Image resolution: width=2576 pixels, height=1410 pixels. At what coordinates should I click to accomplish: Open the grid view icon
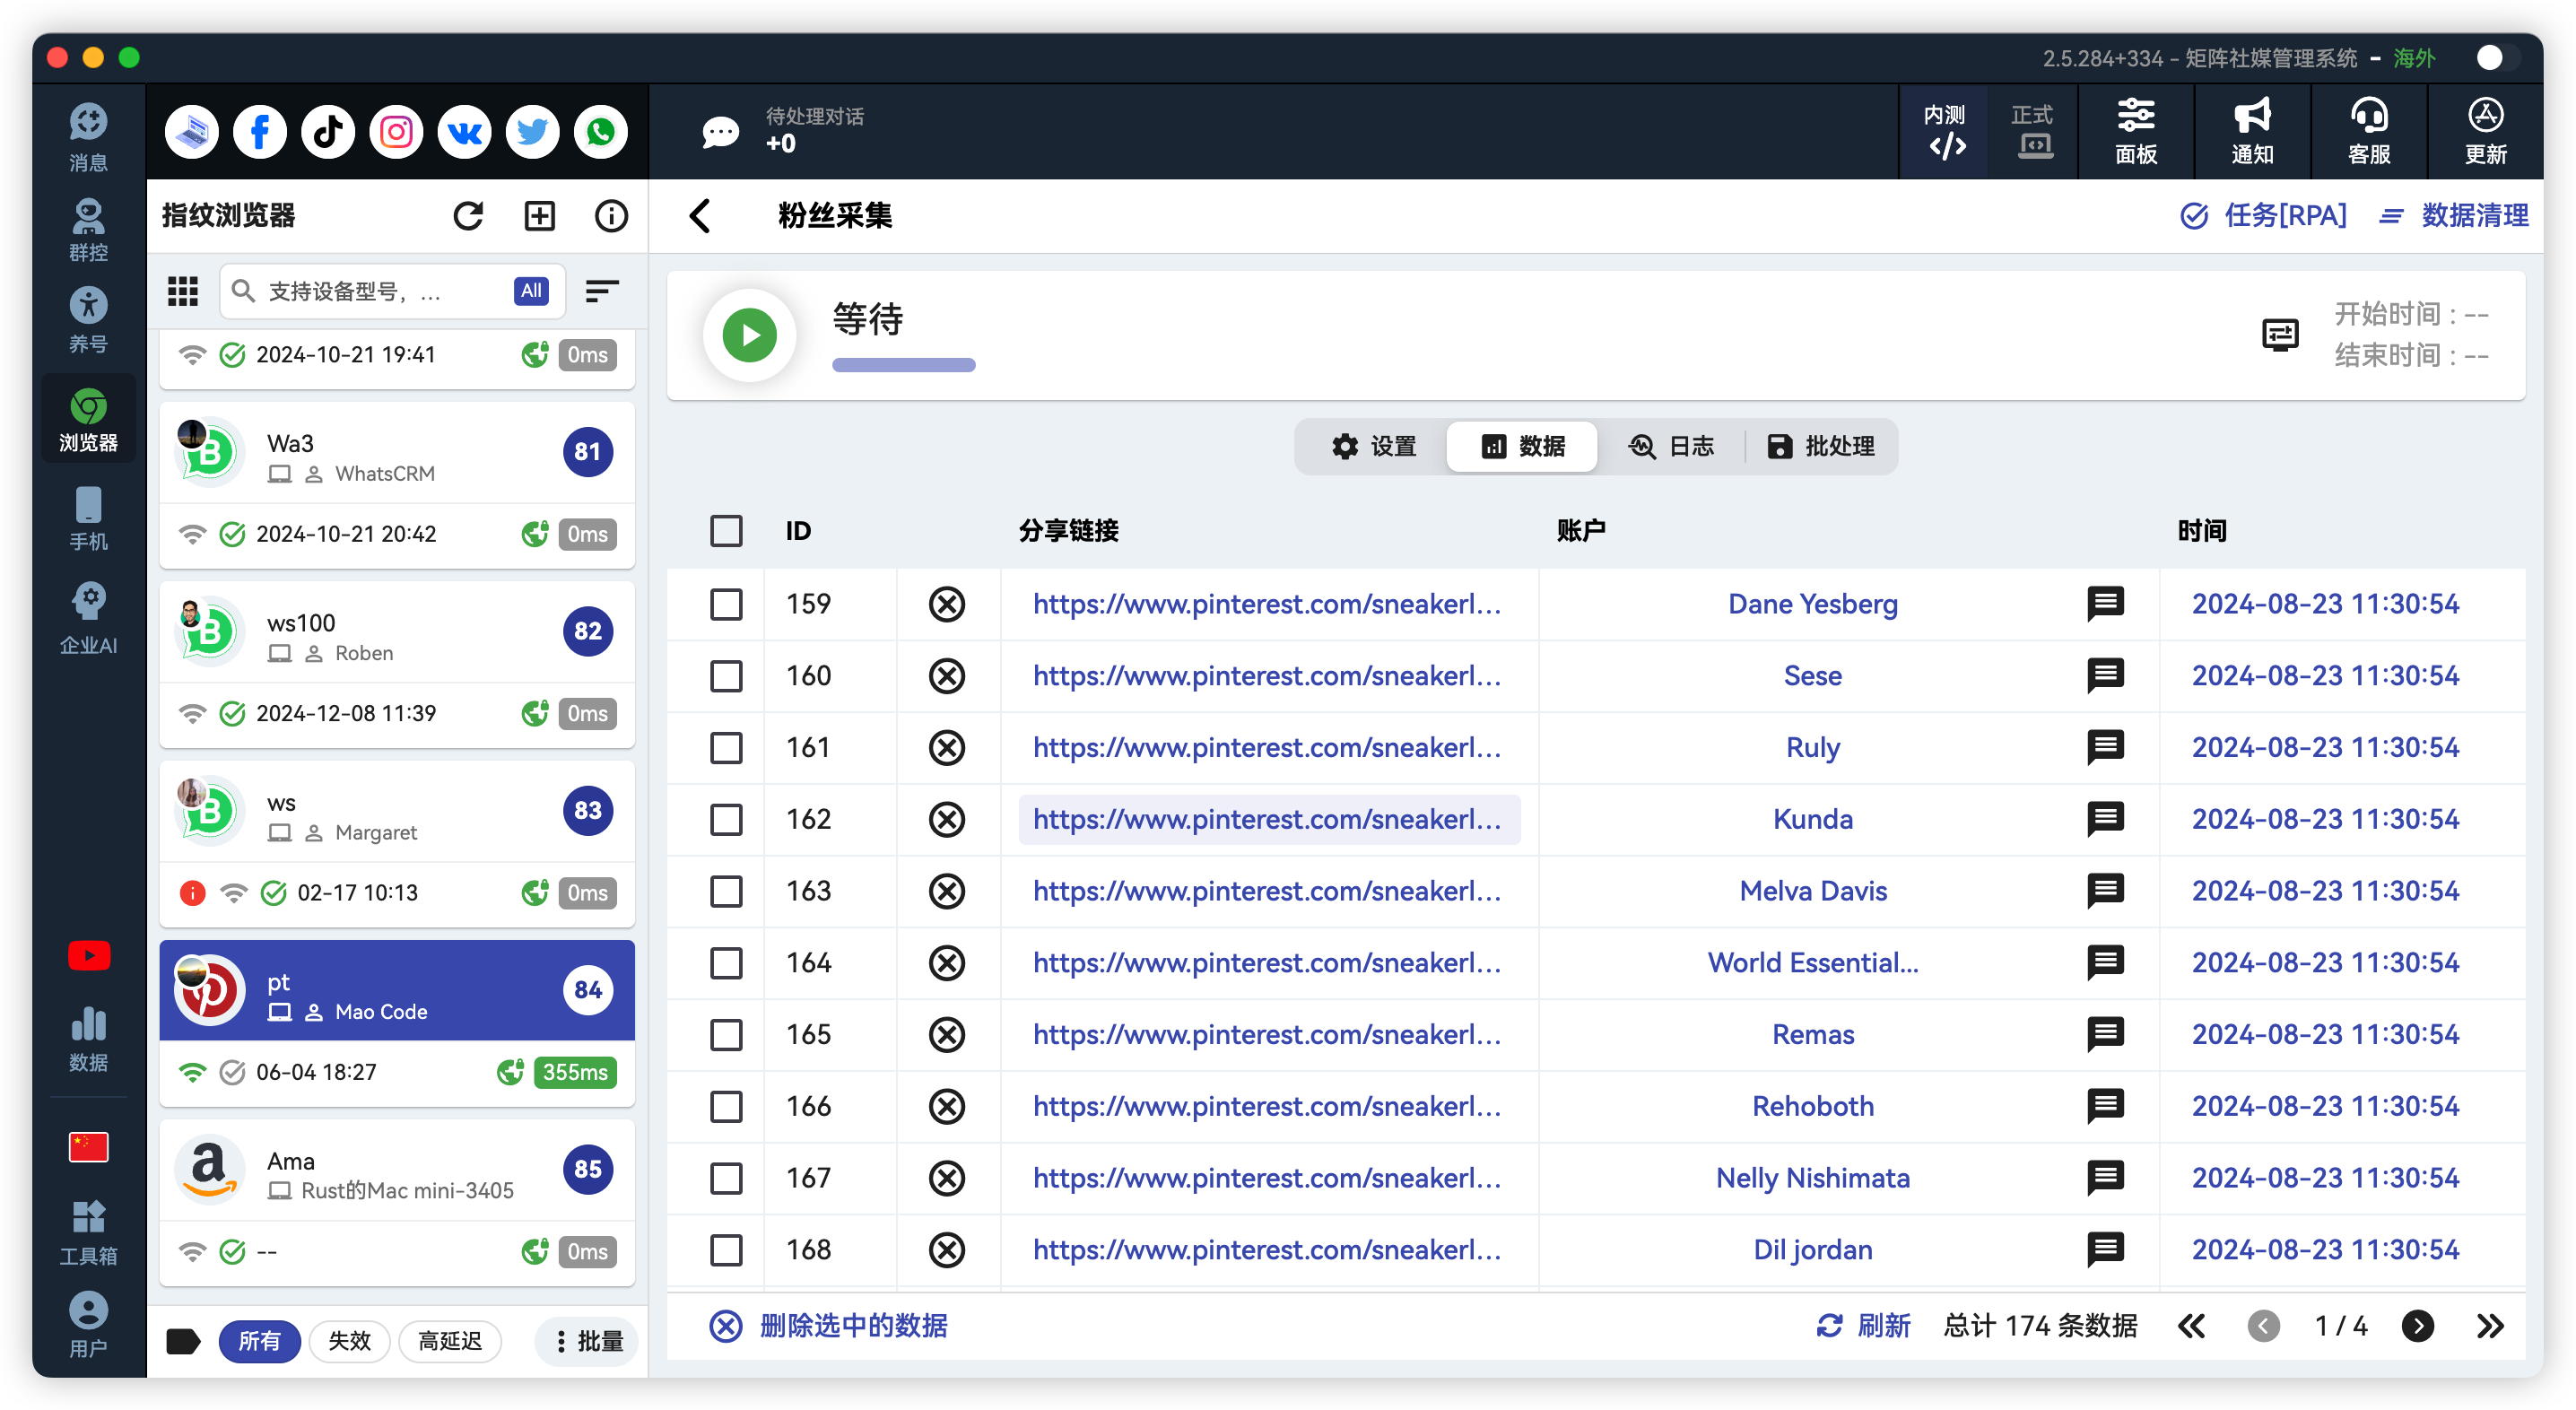click(x=183, y=291)
